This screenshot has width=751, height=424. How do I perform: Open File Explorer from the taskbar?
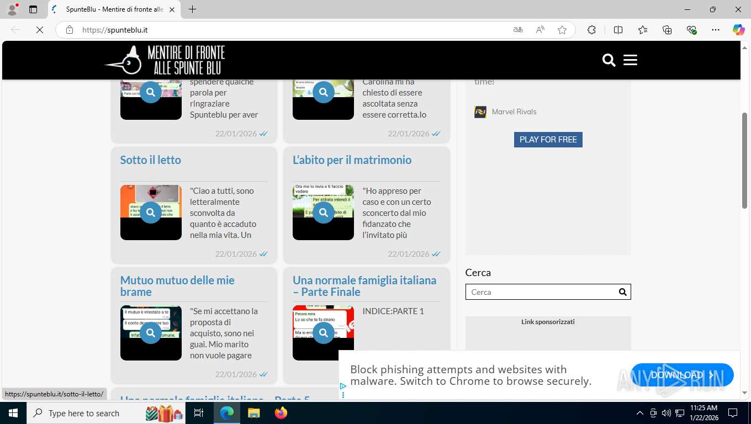coord(253,413)
